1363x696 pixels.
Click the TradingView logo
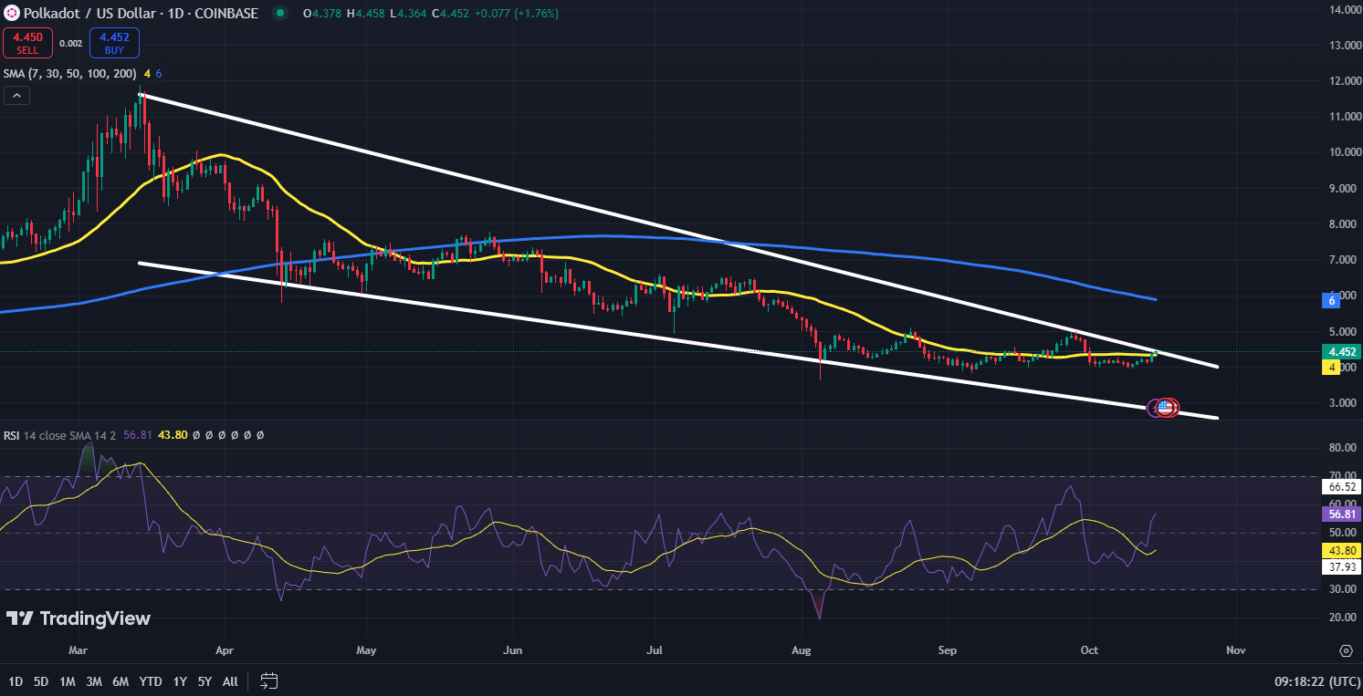(x=78, y=618)
